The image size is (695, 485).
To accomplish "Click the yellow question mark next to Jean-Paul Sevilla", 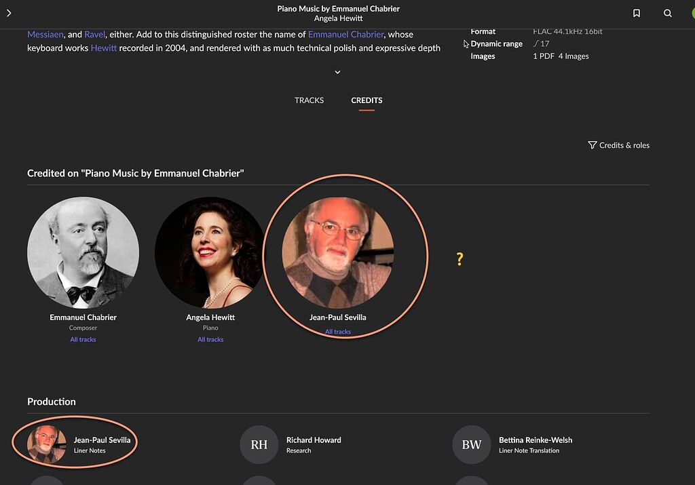I will pyautogui.click(x=459, y=258).
